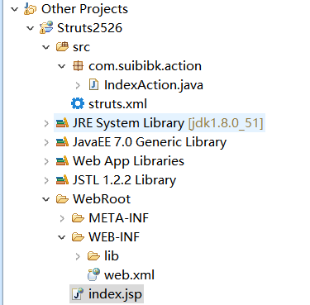Click the struts.xml gear icon
The height and width of the screenshot is (305, 310).
[x=78, y=103]
